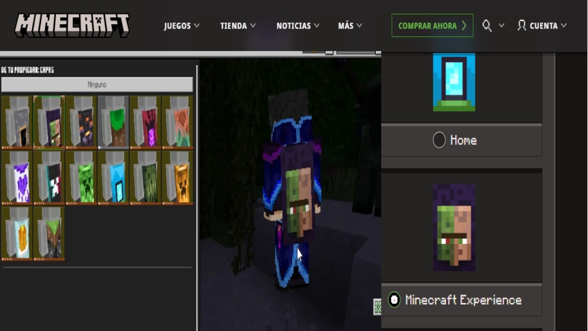Choose the white cape with purple hearts
The width and height of the screenshot is (588, 331).
click(17, 177)
